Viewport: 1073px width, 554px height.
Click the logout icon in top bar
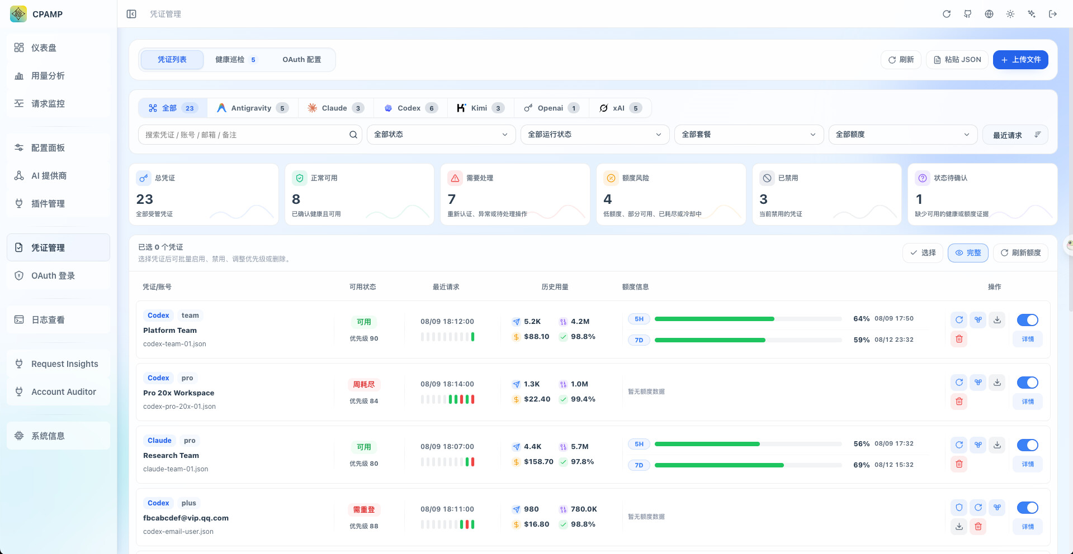pyautogui.click(x=1053, y=14)
